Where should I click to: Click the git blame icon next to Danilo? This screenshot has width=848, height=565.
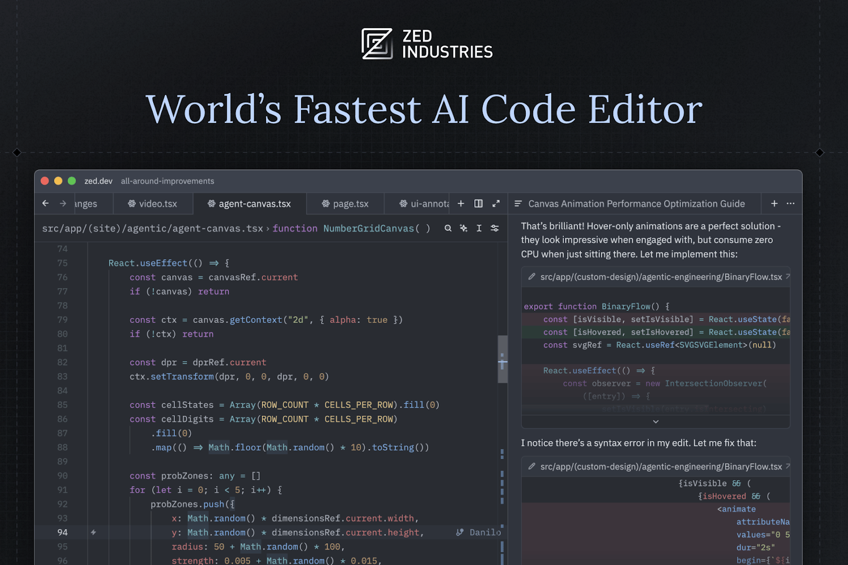pyautogui.click(x=460, y=532)
